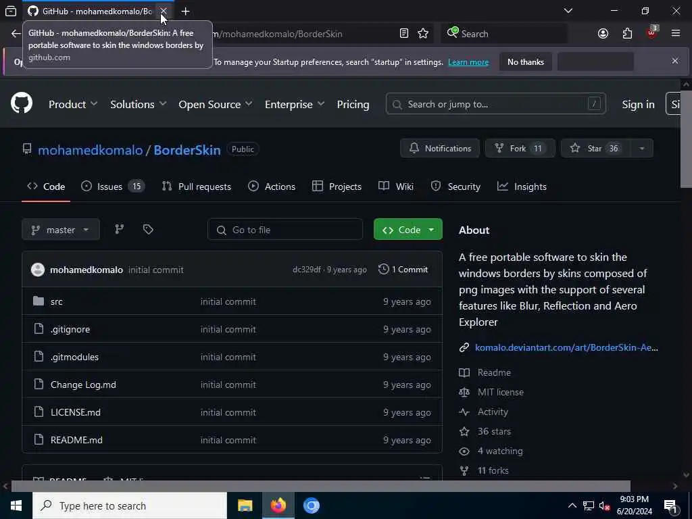Open the Insights tab
The image size is (692, 519).
coord(522,187)
